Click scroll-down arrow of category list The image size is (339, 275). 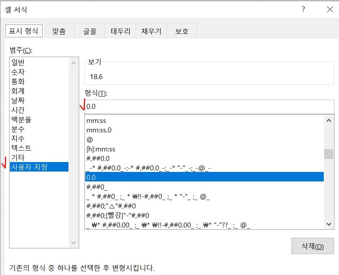click(73, 243)
